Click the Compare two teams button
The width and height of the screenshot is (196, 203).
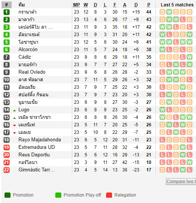pos(181,182)
